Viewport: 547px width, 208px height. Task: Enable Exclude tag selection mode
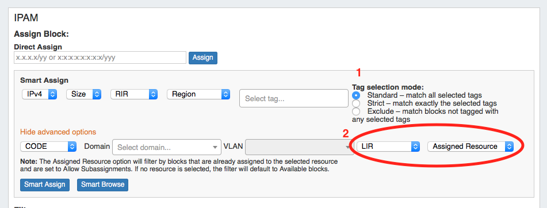[x=356, y=111]
